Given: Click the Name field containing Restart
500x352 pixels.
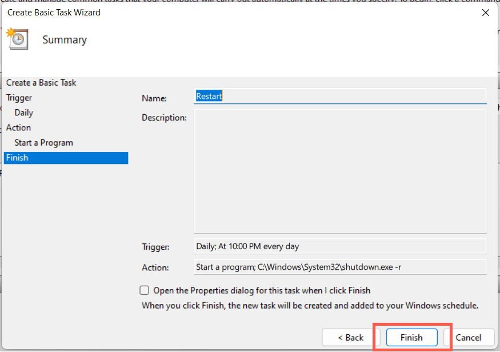Looking at the screenshot, I should pyautogui.click(x=340, y=96).
